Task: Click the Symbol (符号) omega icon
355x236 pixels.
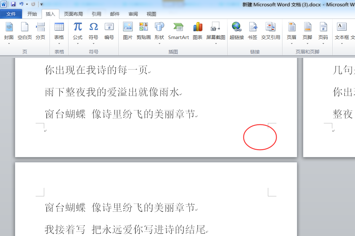Action: pos(93,27)
